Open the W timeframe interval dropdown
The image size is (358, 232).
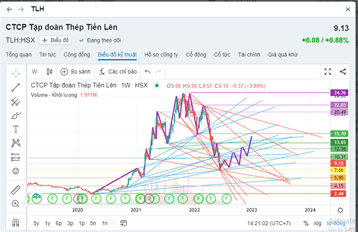click(x=35, y=72)
